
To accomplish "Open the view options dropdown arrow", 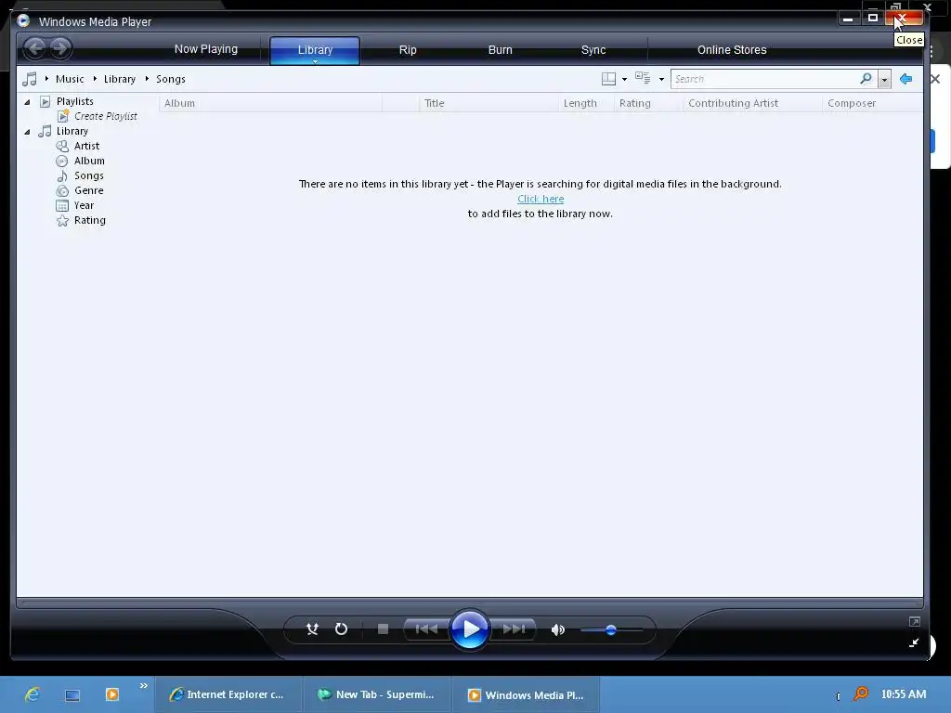I will pyautogui.click(x=661, y=80).
